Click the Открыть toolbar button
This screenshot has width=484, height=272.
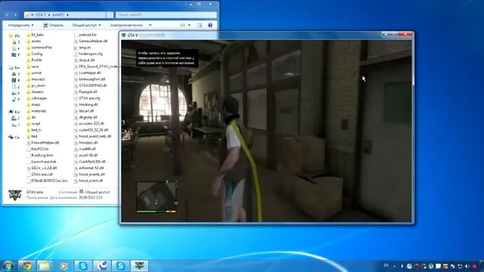coord(53,25)
